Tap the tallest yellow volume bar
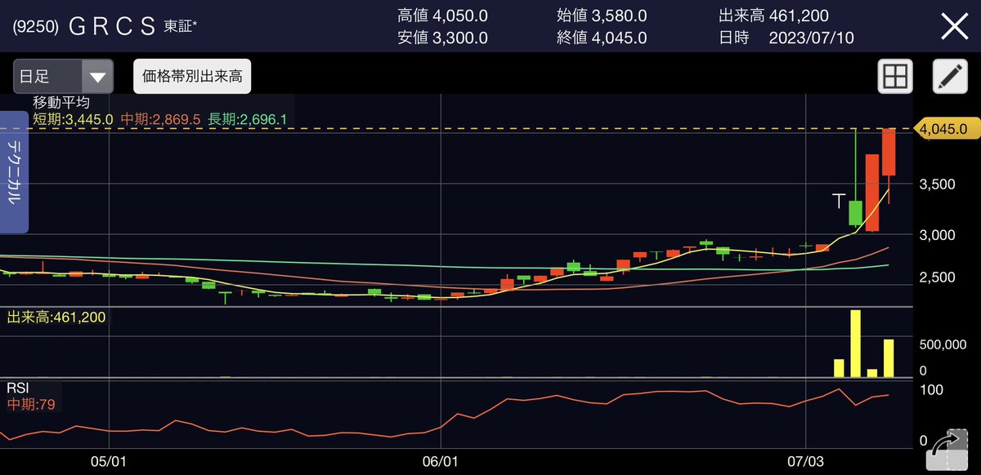 point(856,344)
